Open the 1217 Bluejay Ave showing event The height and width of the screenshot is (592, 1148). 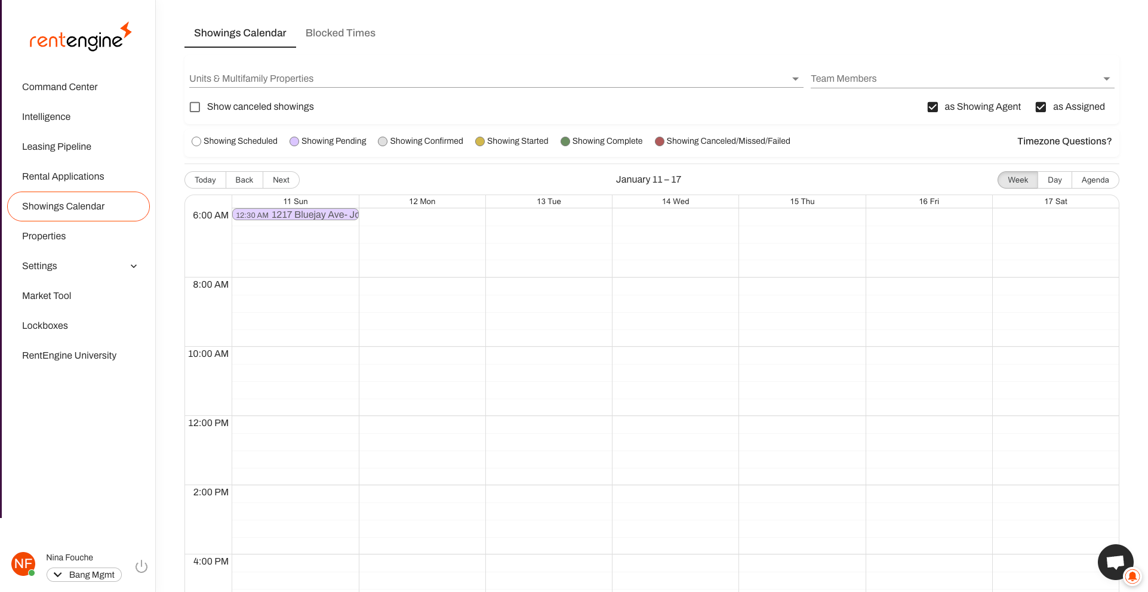[x=296, y=215]
